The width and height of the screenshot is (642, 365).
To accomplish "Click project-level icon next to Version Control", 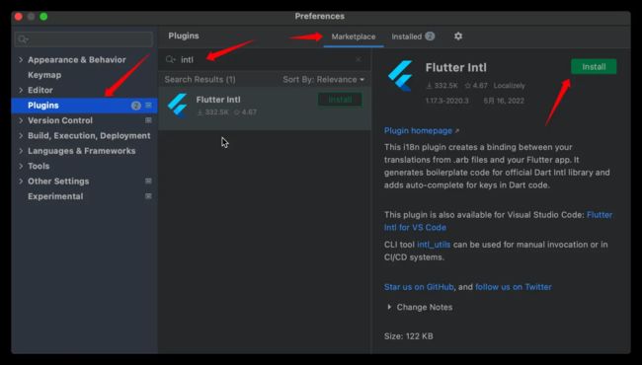I will 148,120.
